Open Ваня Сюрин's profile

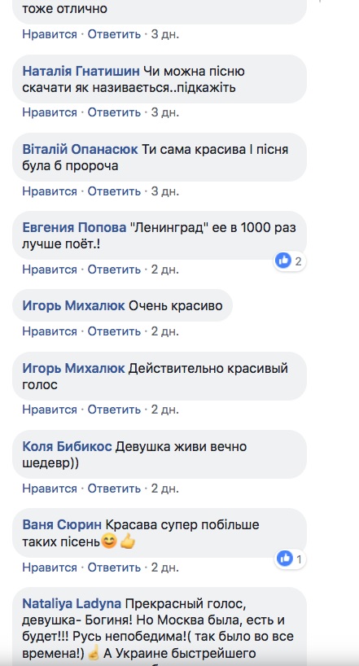[62, 525]
